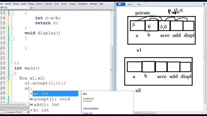Open the Paint file menu button
Viewport: 207px width, 116px height.
point(121,4)
